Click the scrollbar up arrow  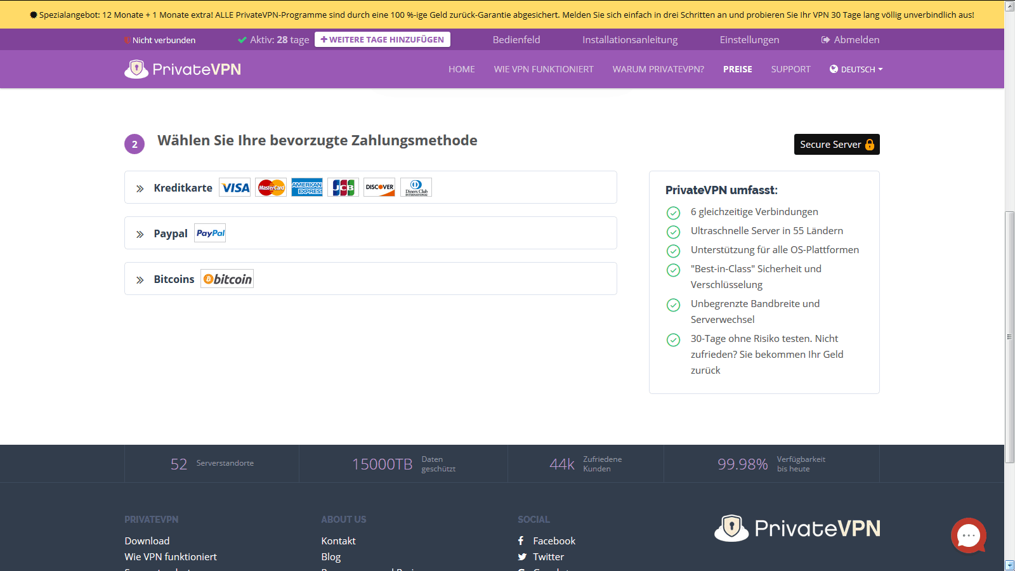1009,6
